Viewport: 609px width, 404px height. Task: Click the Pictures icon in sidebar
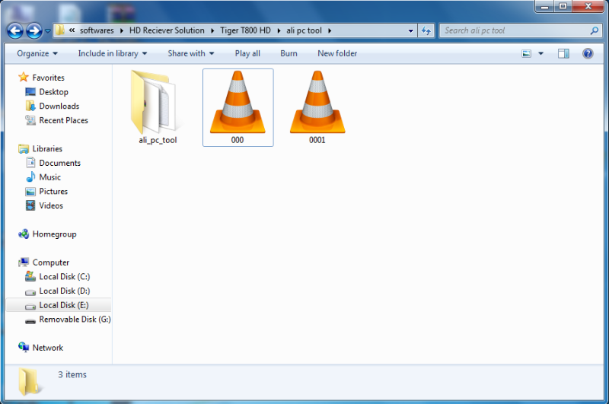30,191
